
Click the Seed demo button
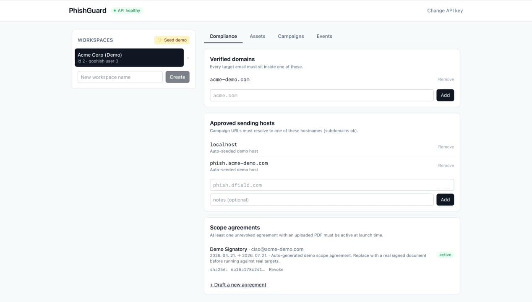click(x=172, y=40)
